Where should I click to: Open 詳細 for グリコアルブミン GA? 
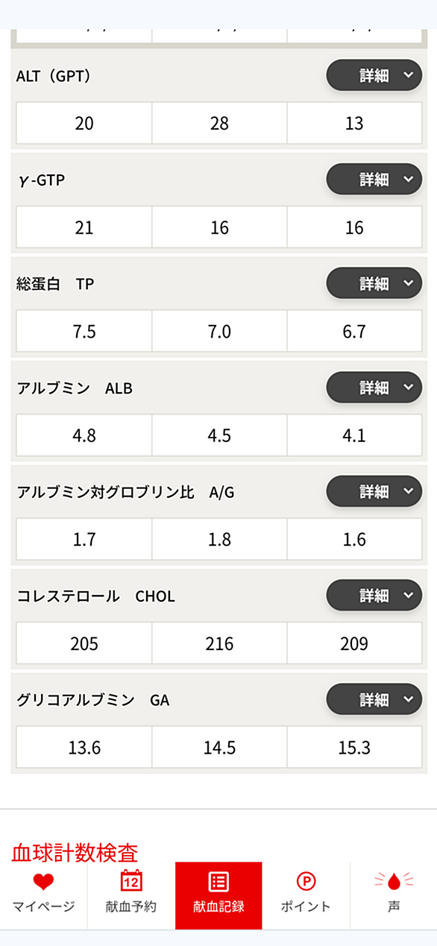pyautogui.click(x=374, y=699)
